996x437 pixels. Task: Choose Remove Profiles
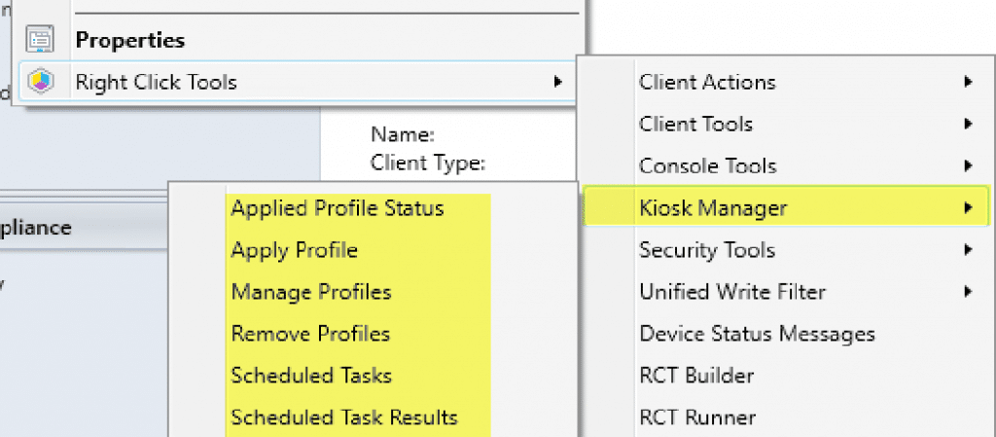pyautogui.click(x=310, y=334)
